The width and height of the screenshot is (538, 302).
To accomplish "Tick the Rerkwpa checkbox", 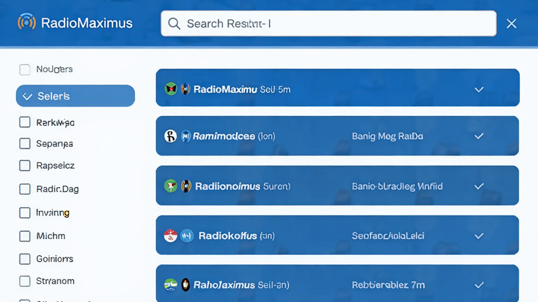I will coord(25,122).
